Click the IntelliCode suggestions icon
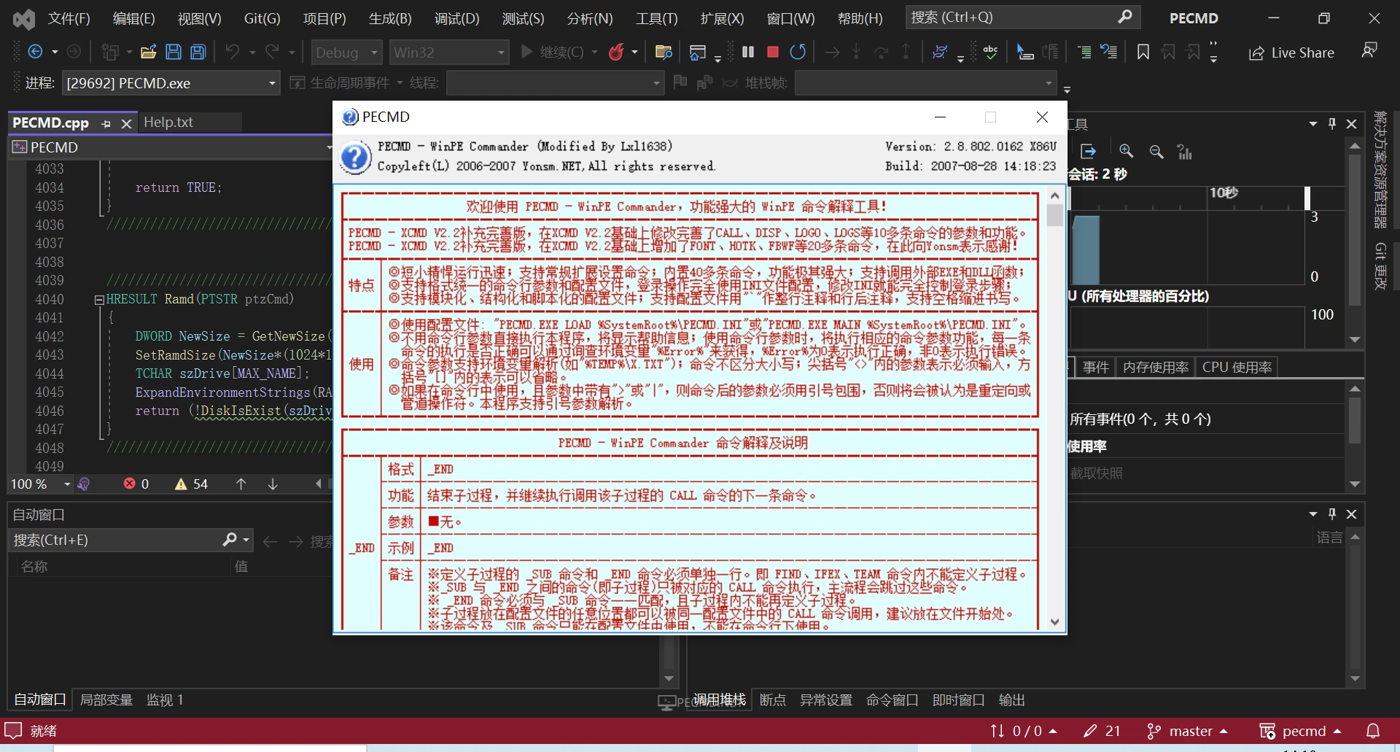 [x=939, y=52]
